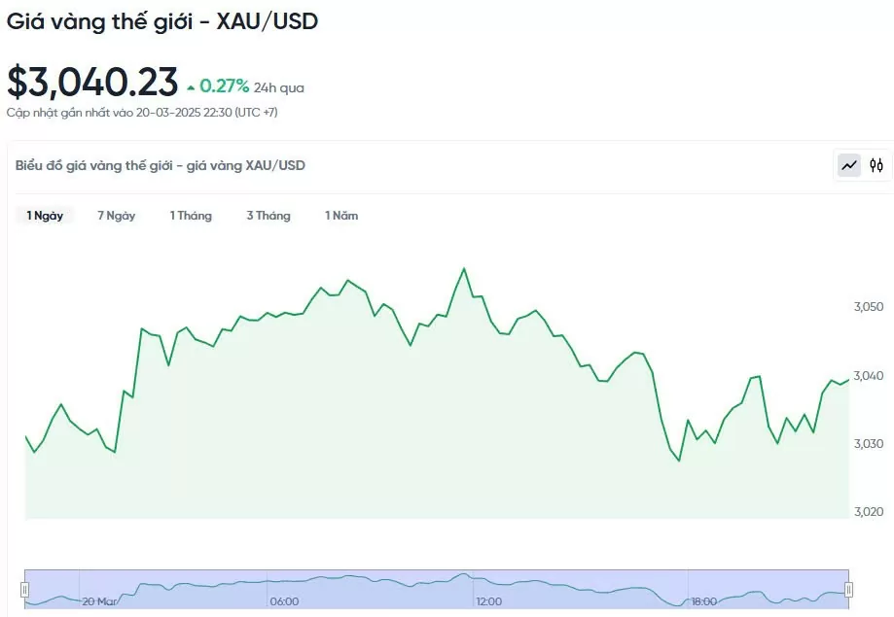This screenshot has width=894, height=617.
Task: Switch to the line chart view
Action: click(x=849, y=165)
